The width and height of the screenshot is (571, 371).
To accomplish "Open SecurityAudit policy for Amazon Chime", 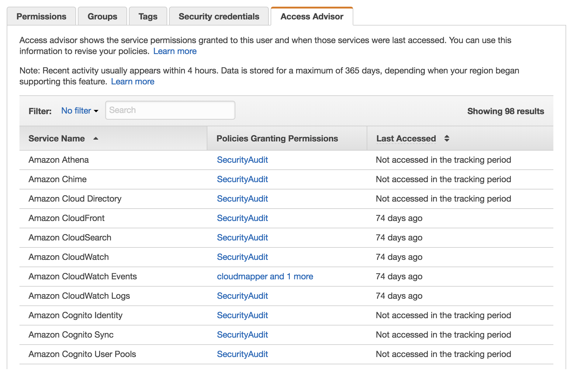I will coord(242,179).
